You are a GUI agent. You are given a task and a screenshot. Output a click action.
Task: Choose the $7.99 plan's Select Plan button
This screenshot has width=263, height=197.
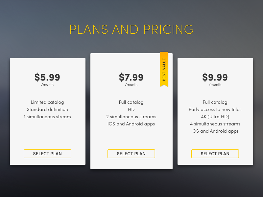click(131, 154)
